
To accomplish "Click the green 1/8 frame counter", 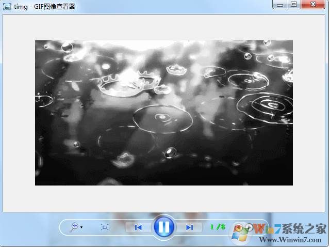I will coord(218,227).
